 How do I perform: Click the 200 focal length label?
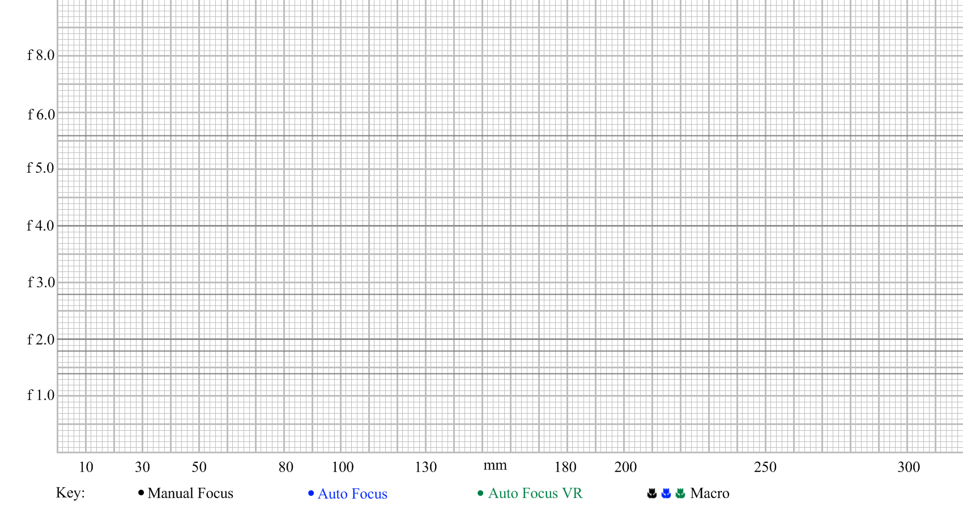[625, 467]
